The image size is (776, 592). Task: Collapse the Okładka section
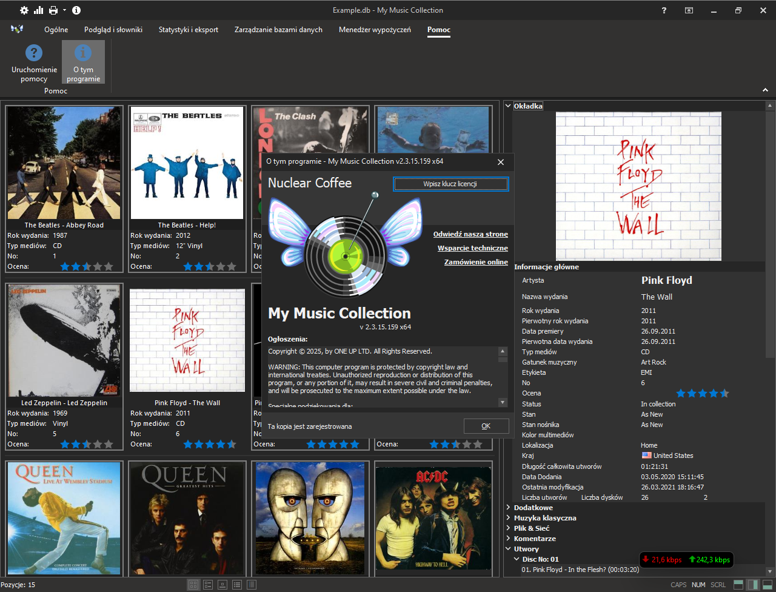[508, 106]
